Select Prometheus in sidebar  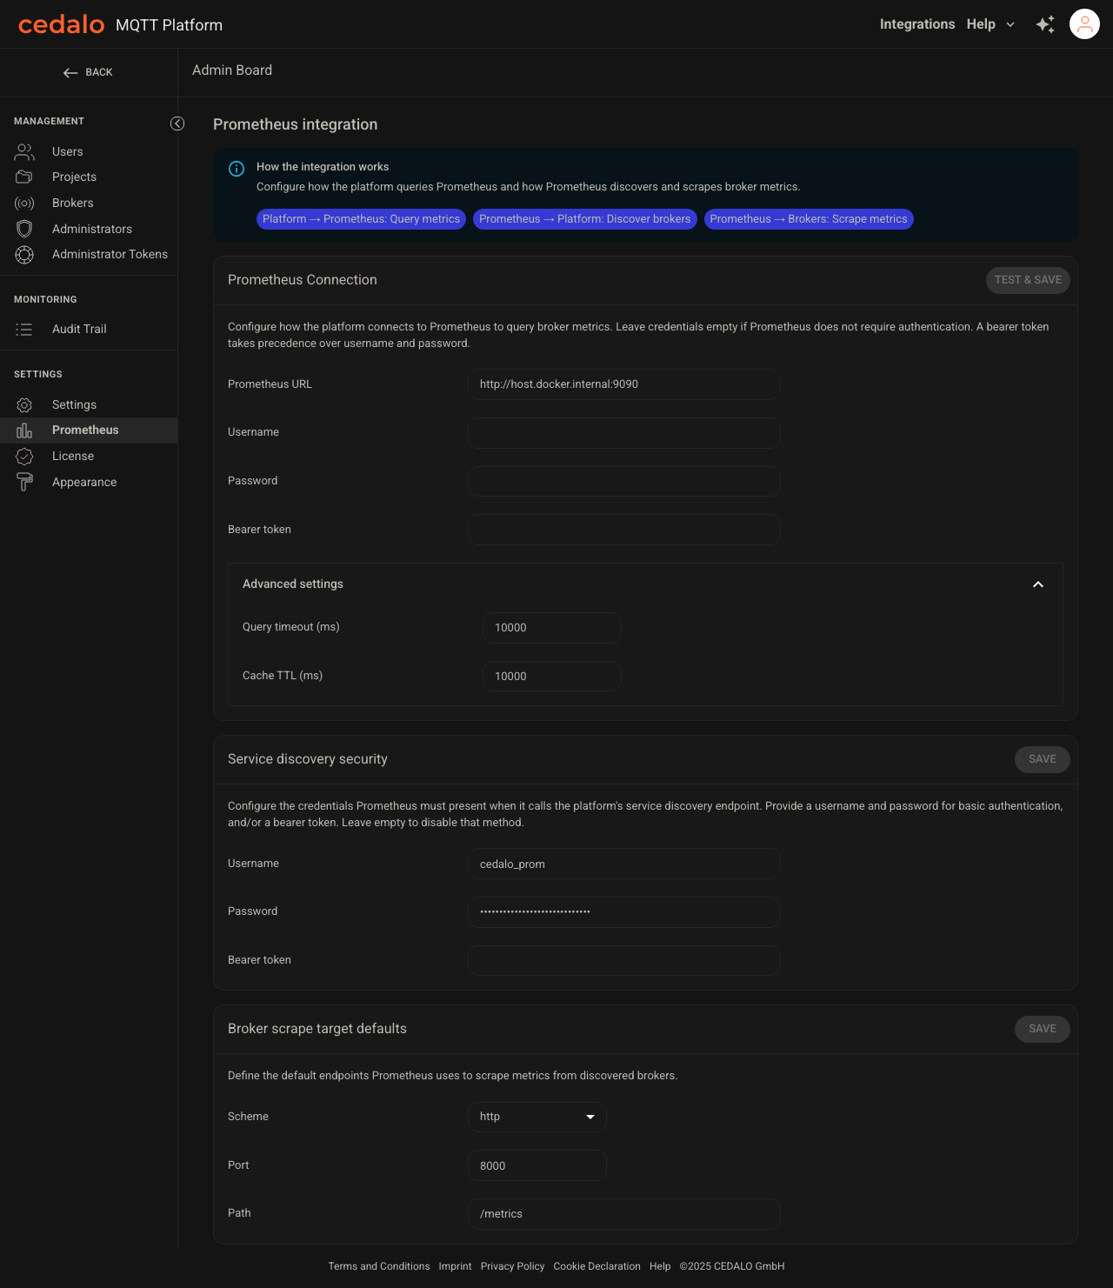[89, 430]
